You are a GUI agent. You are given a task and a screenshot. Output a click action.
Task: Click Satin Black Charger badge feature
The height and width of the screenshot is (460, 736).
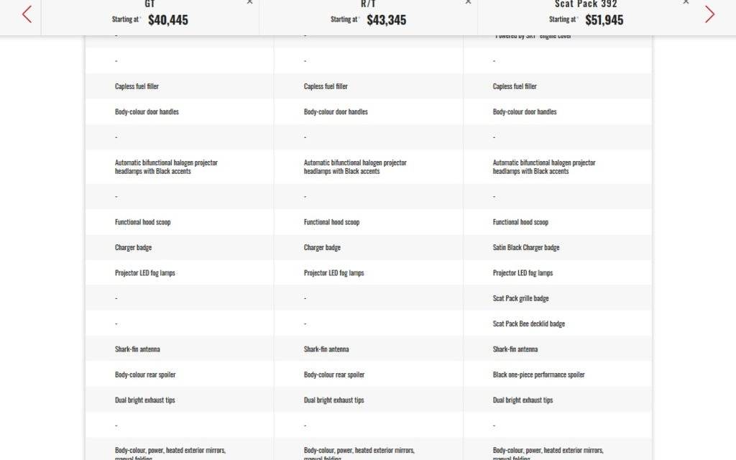point(525,247)
